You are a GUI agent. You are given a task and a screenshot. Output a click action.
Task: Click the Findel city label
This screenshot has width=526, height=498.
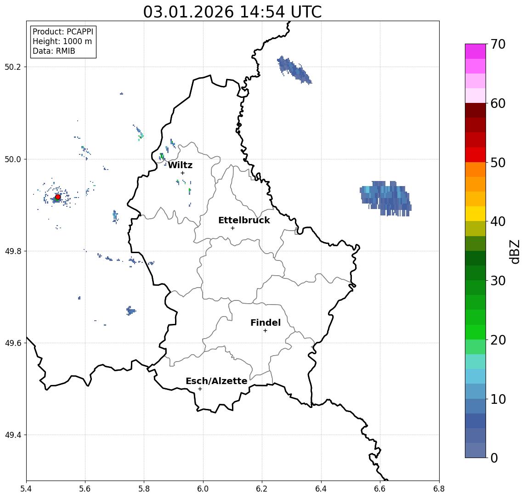(x=266, y=323)
